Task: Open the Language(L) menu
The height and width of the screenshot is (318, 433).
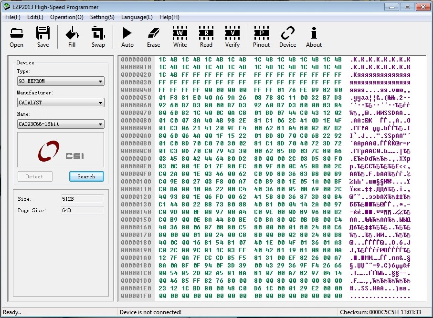Action: coord(137,17)
